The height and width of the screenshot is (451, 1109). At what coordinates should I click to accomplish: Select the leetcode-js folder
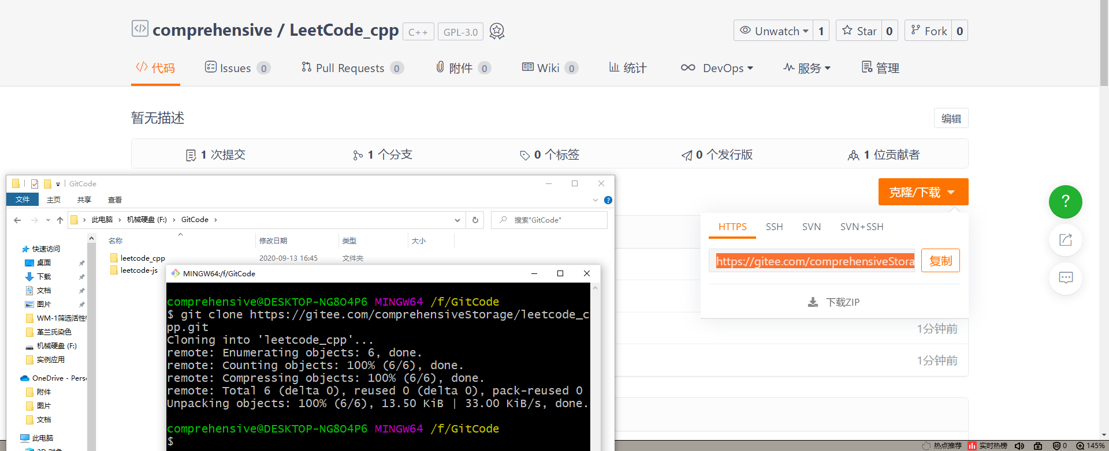[134, 270]
